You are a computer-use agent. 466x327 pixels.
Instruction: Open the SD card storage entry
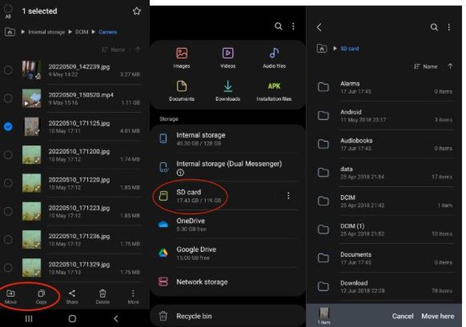(x=200, y=195)
